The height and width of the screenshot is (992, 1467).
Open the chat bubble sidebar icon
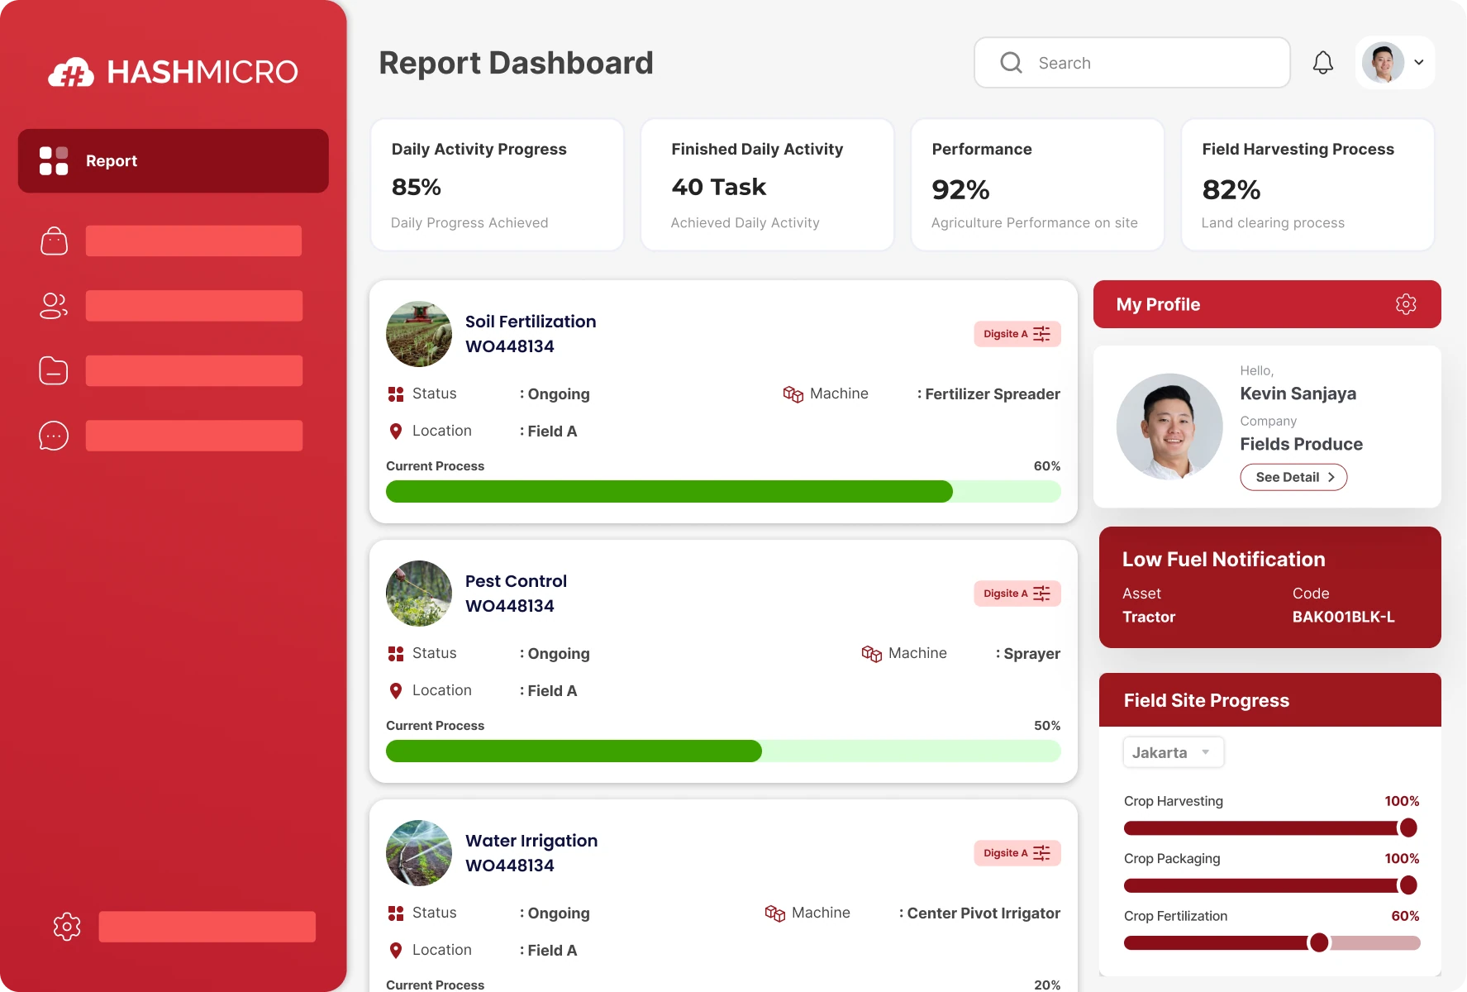54,436
